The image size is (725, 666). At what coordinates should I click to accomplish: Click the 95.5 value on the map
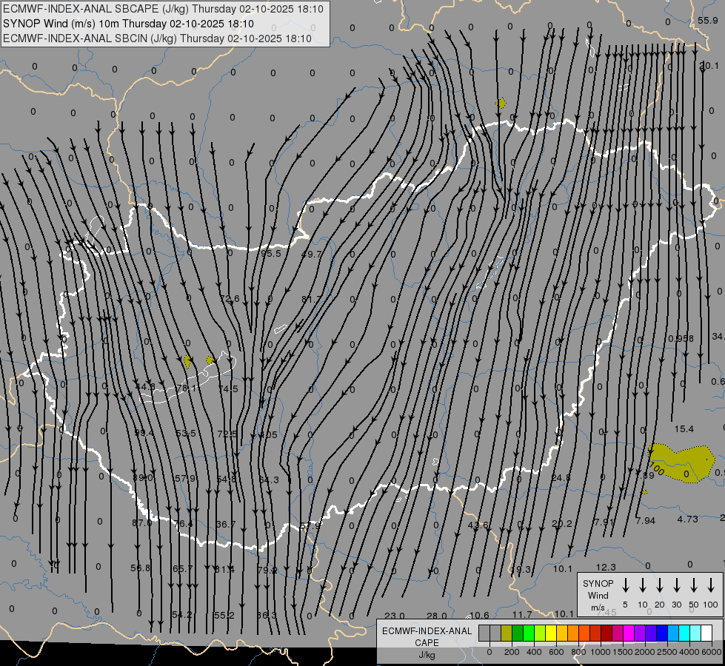click(x=271, y=254)
